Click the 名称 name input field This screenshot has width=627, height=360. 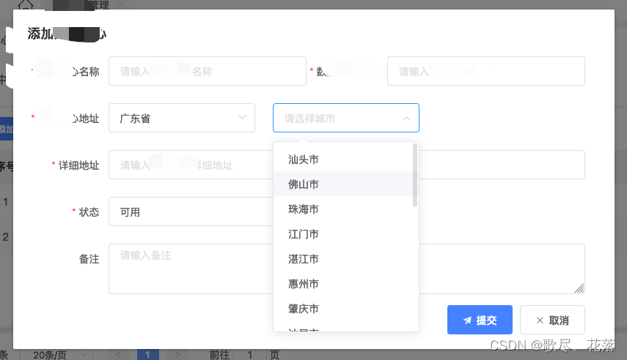(x=208, y=71)
